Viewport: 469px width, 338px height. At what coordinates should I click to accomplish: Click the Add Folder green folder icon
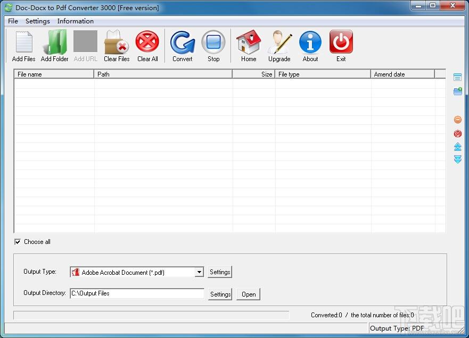click(55, 42)
